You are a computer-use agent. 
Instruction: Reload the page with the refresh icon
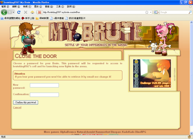tap(19, 12)
